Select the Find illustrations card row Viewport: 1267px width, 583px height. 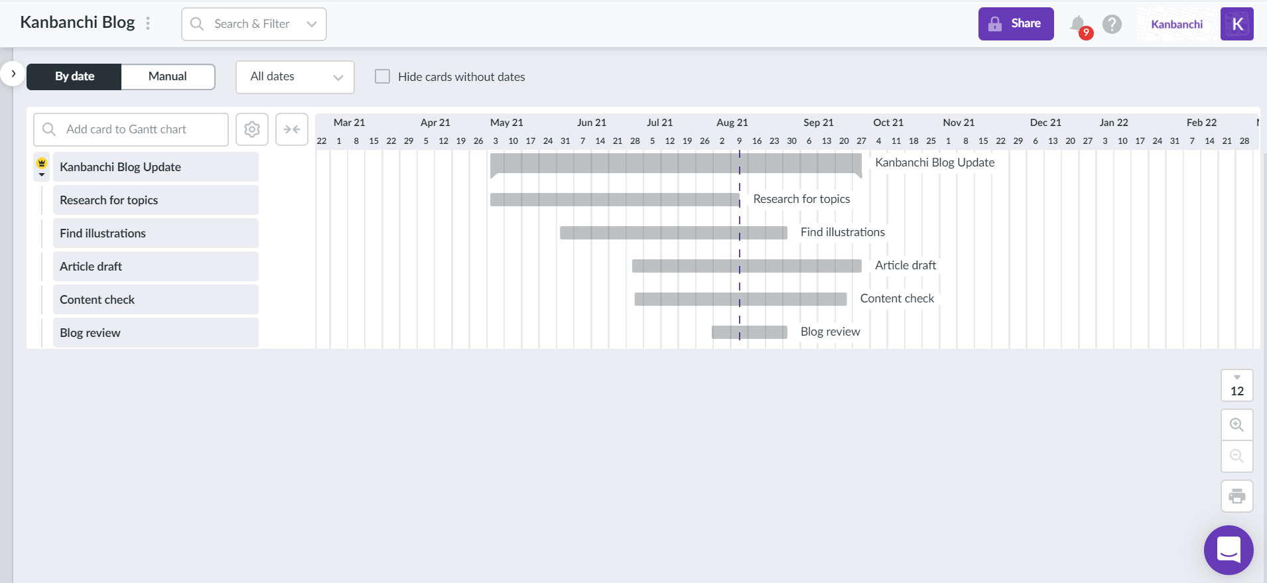pyautogui.click(x=156, y=233)
